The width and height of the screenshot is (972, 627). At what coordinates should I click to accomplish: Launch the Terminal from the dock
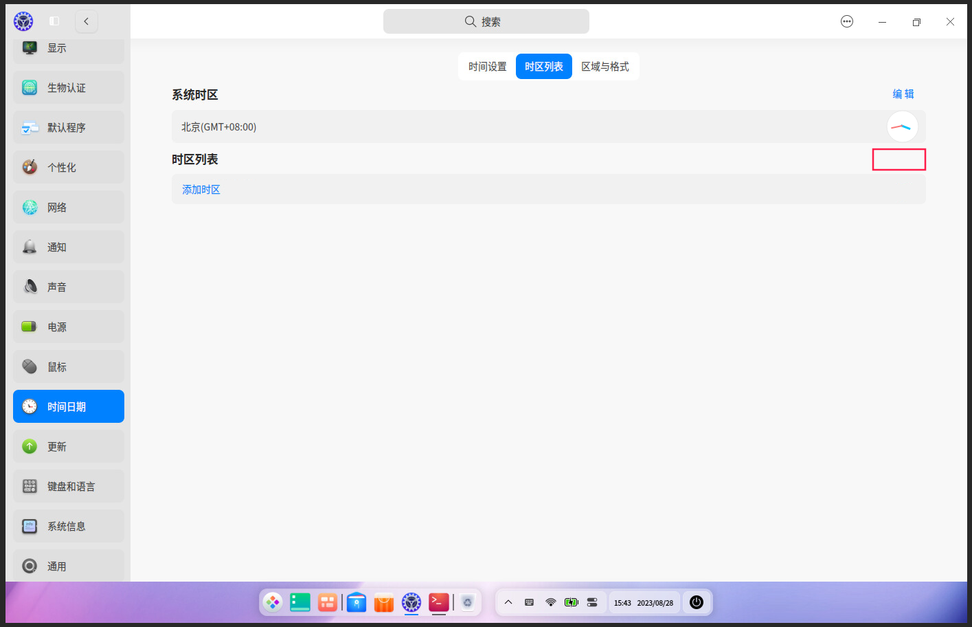click(x=438, y=602)
